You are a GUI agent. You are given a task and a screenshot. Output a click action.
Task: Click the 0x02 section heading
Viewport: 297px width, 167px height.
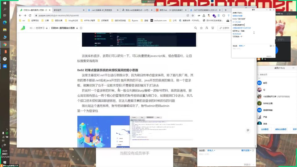(108, 70)
